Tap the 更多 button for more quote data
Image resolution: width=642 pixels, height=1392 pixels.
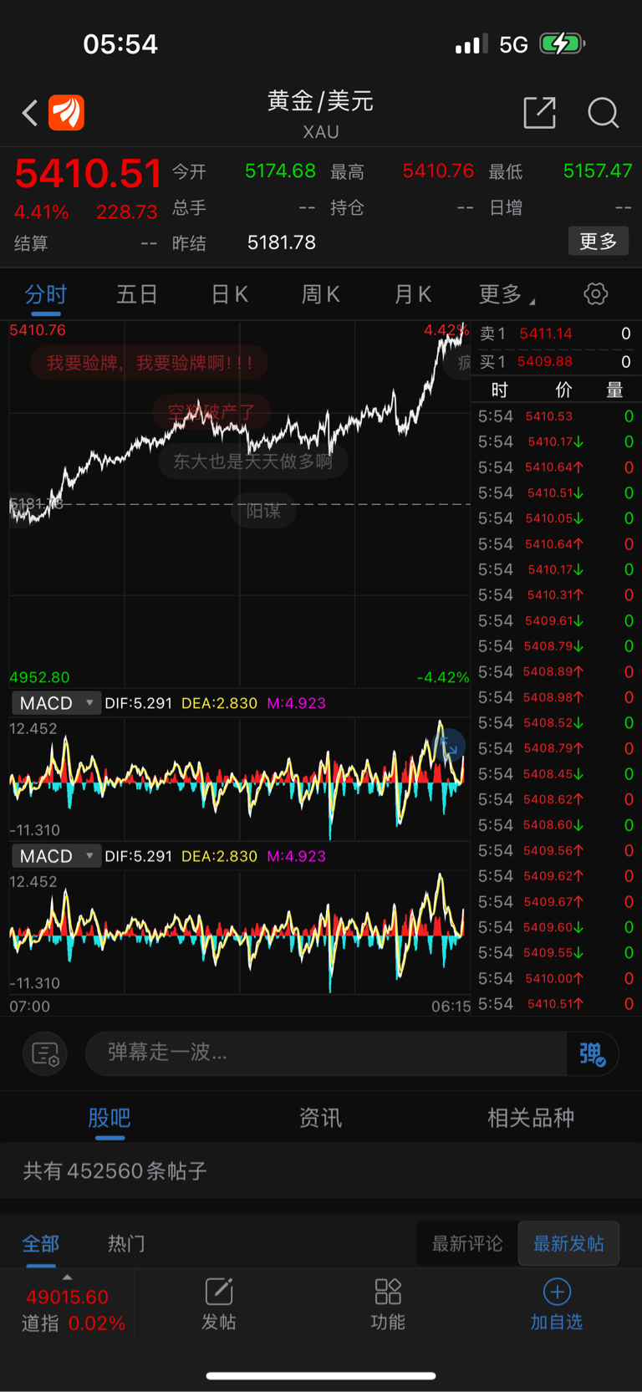[599, 242]
